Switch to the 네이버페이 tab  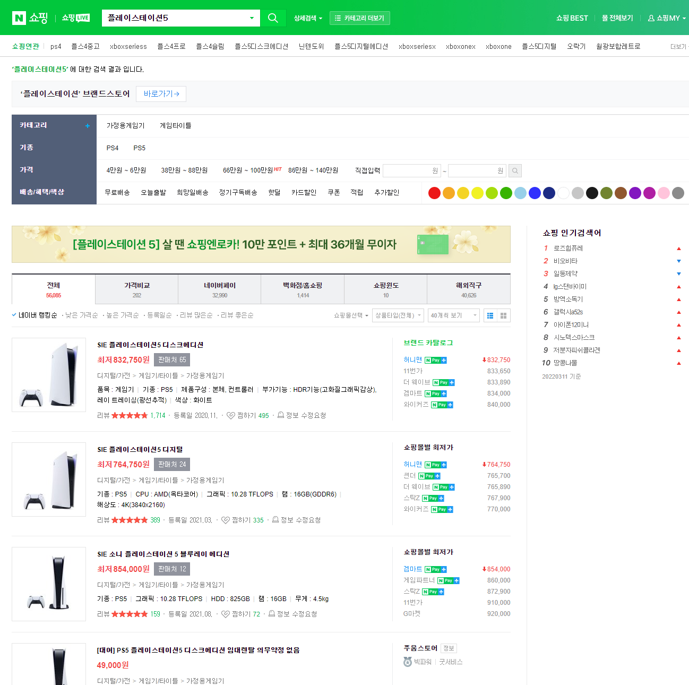tap(220, 289)
